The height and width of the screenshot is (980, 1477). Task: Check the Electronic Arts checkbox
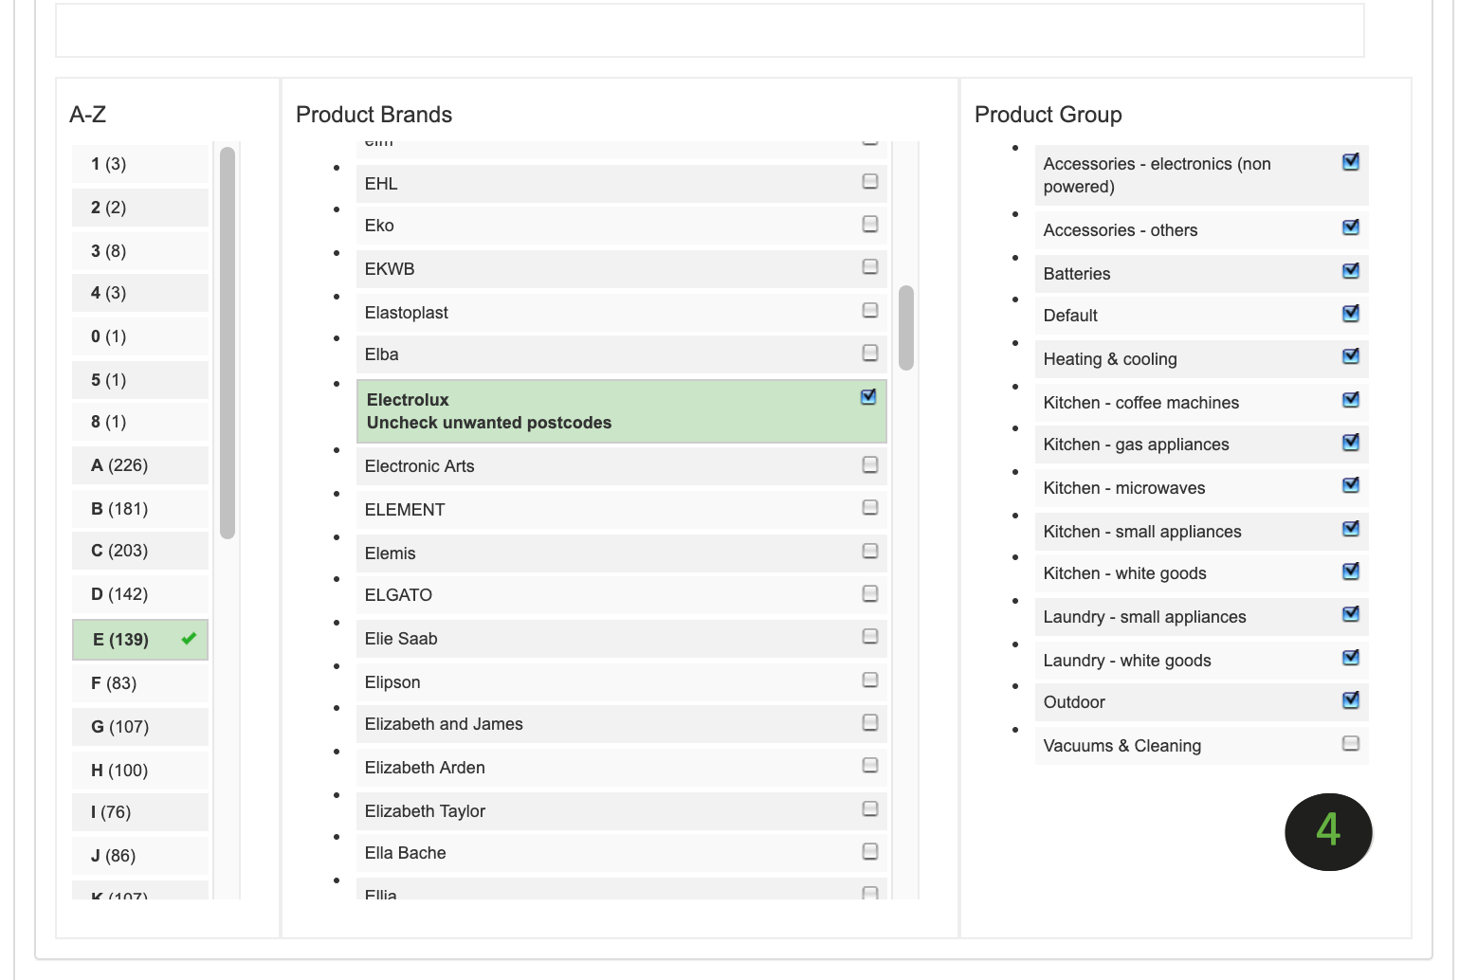tap(869, 464)
